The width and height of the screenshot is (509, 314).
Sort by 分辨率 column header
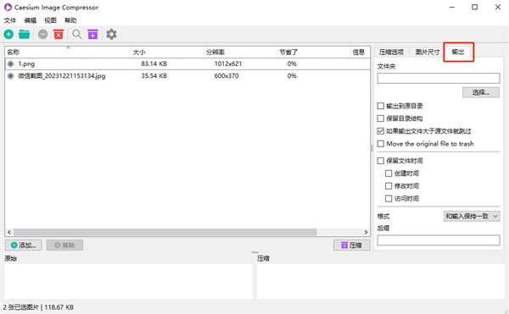click(x=241, y=52)
